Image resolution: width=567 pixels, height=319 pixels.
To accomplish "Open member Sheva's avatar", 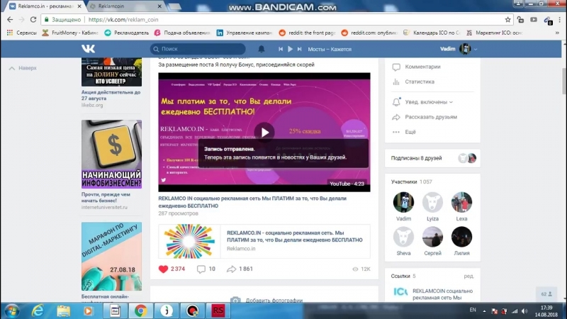I will click(x=403, y=237).
